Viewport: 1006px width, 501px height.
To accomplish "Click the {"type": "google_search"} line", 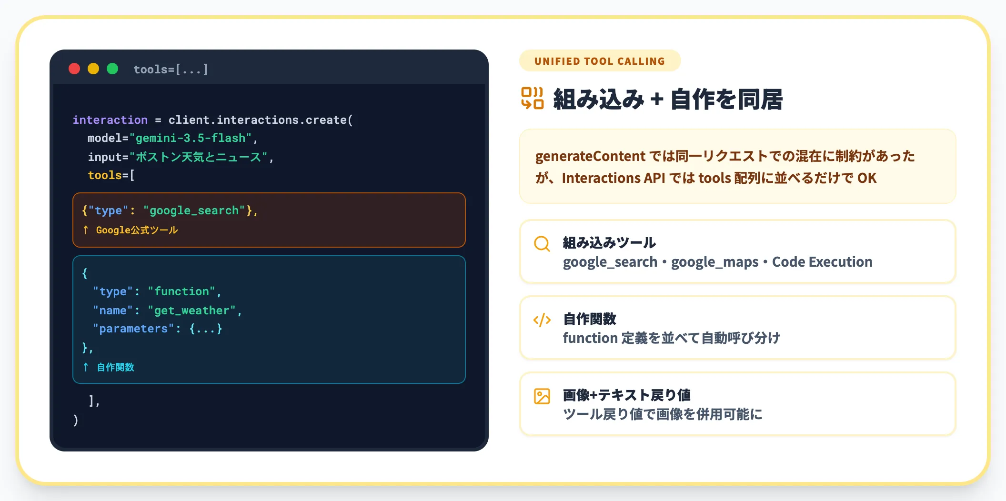I will [x=170, y=210].
